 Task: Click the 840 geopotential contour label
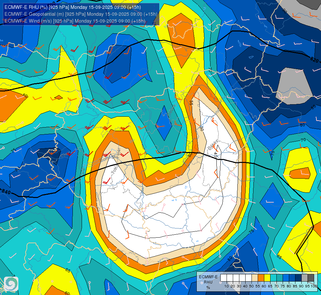pyautogui.click(x=6, y=191)
